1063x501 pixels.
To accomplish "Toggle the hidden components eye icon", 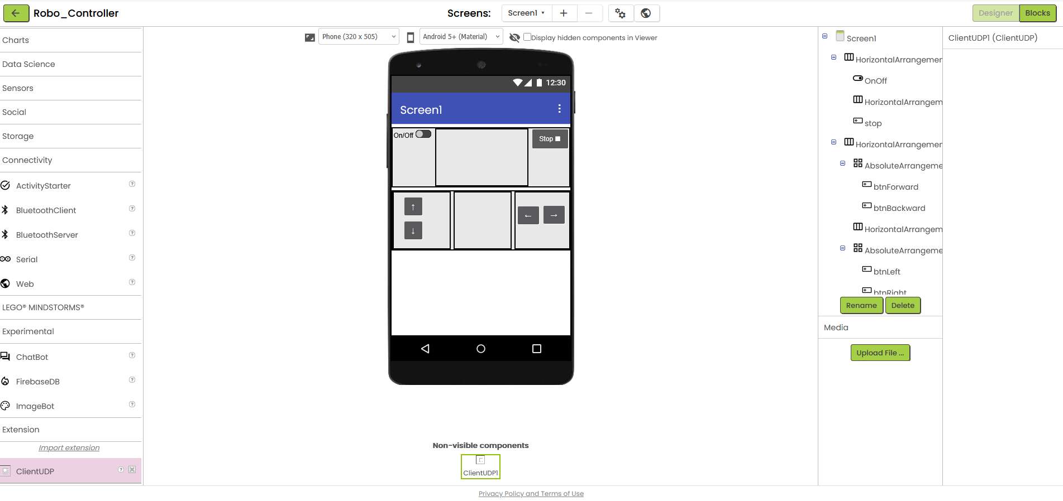I will click(x=514, y=37).
